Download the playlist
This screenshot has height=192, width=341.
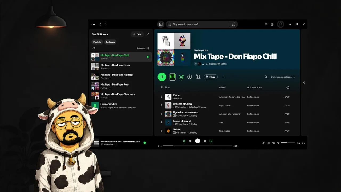pos(190,77)
